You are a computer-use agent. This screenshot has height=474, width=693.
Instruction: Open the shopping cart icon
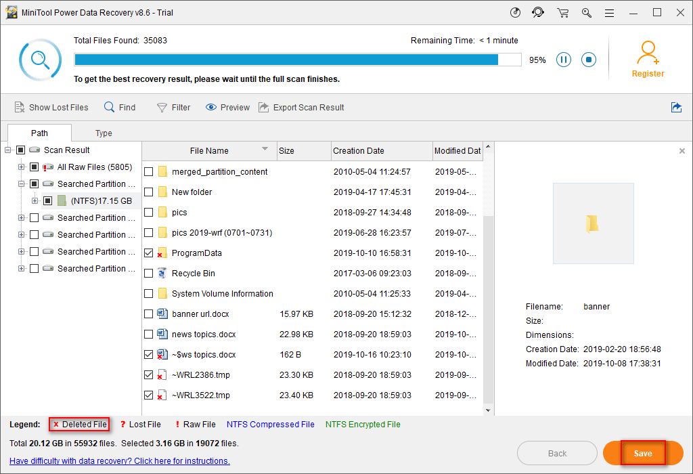[562, 12]
